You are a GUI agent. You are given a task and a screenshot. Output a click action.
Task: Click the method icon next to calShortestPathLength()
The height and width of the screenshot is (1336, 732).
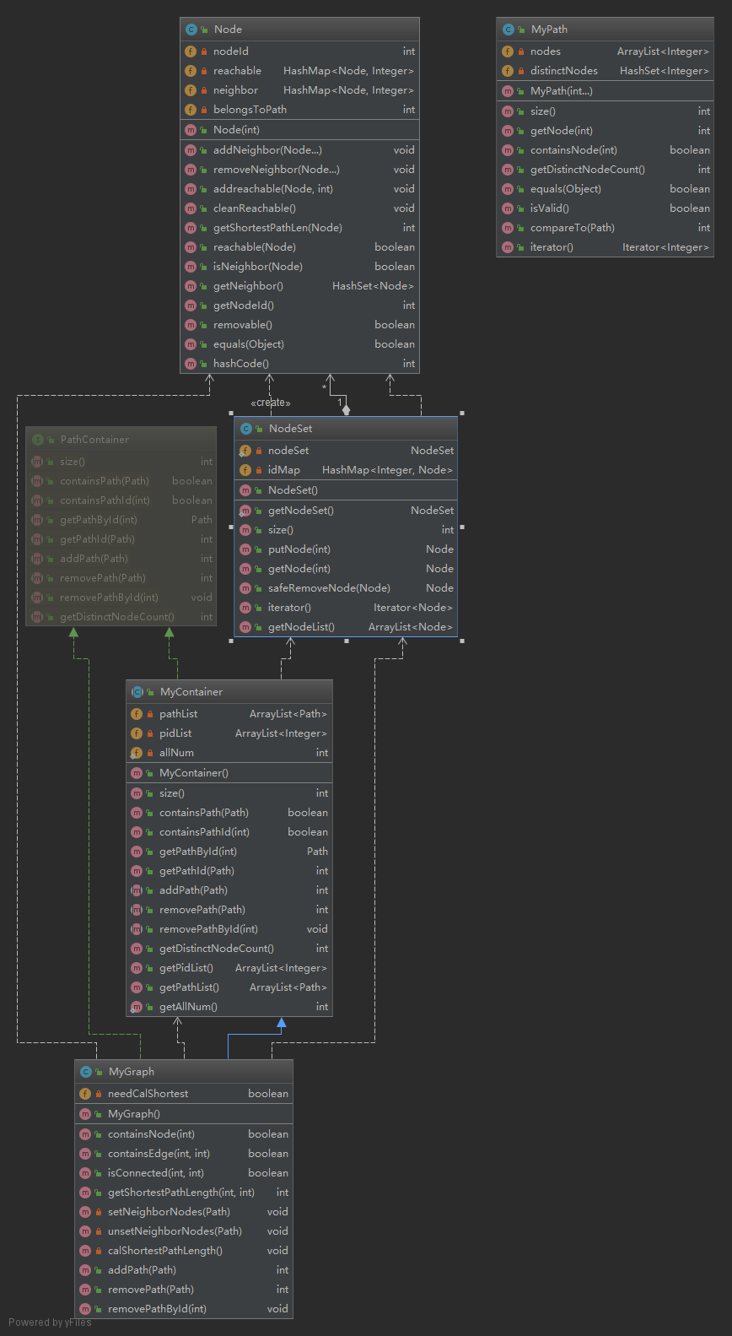coord(85,1251)
